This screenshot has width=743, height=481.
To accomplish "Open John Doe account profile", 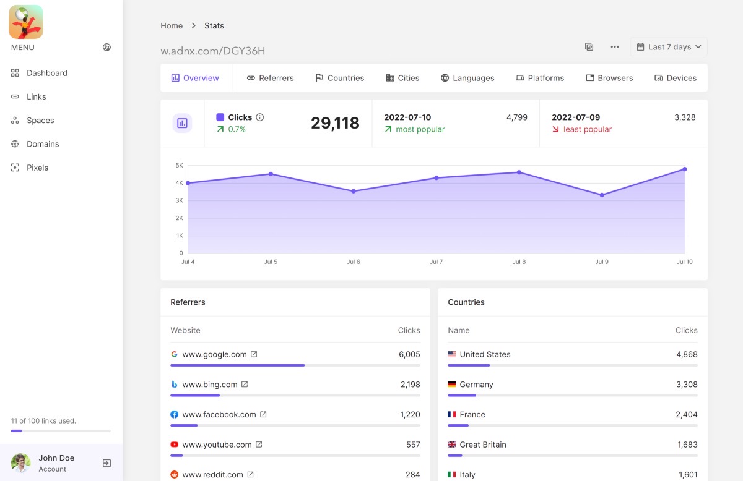I will tap(53, 463).
